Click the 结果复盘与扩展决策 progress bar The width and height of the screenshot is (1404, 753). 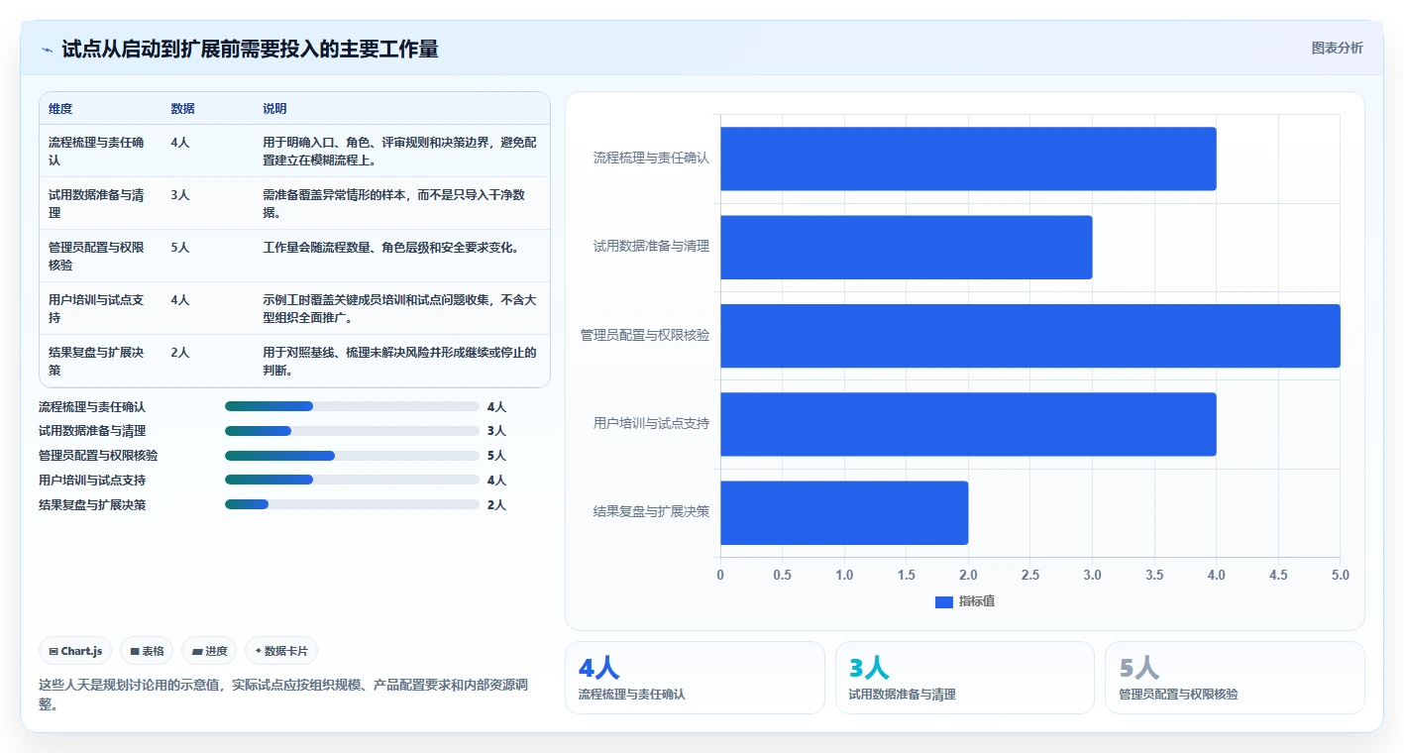coord(352,504)
